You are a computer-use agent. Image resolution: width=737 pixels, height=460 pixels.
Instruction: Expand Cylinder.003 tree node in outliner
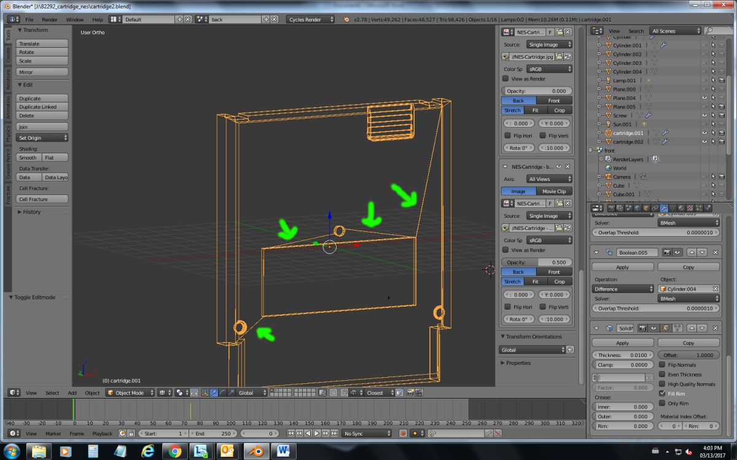[600, 63]
